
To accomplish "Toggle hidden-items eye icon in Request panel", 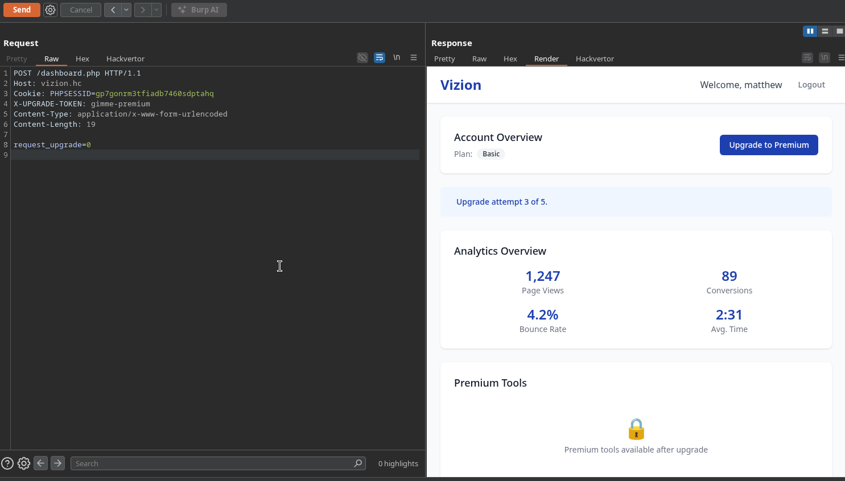I will (362, 57).
